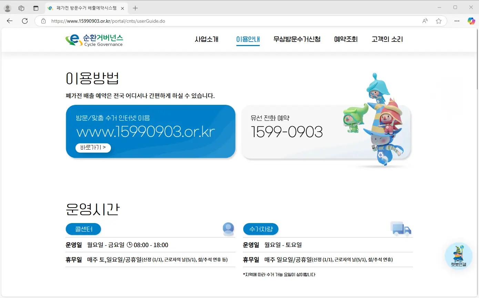Open the browser profile avatar

click(x=7, y=8)
